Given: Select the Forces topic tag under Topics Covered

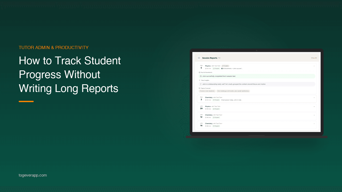Looking at the screenshot, I should coord(207,91).
